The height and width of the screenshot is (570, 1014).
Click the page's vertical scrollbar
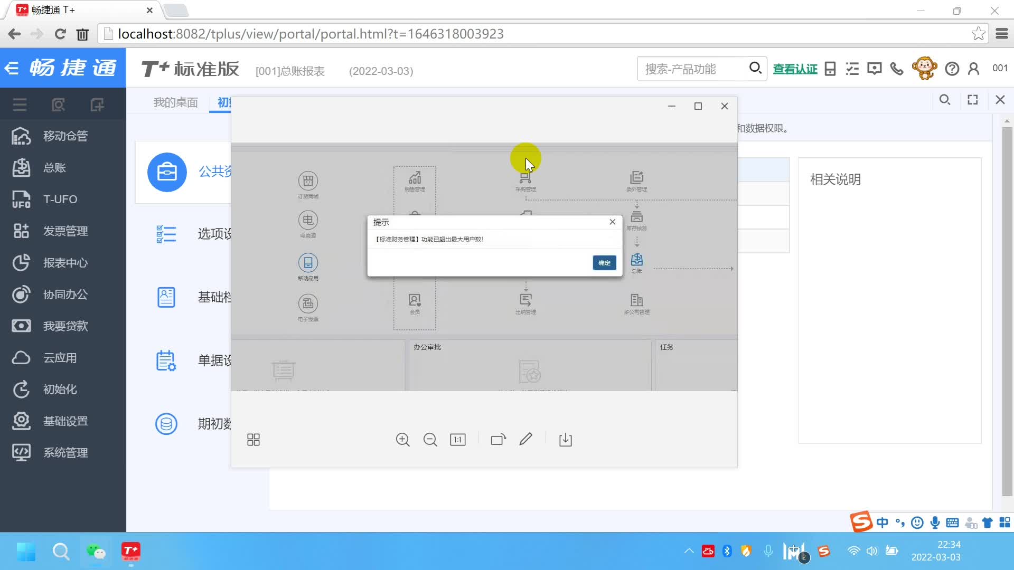pyautogui.click(x=1007, y=311)
